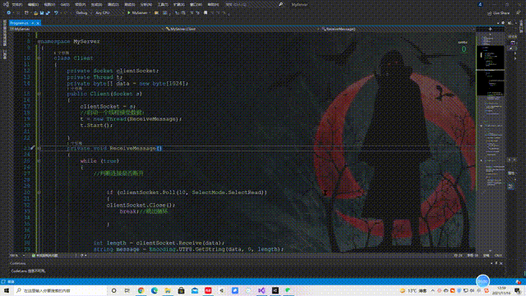Click the minimap code preview scrollbar

490,141
